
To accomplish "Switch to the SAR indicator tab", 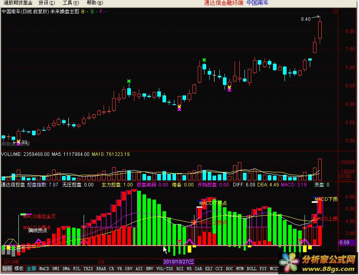I will pyautogui.click(x=198, y=268).
